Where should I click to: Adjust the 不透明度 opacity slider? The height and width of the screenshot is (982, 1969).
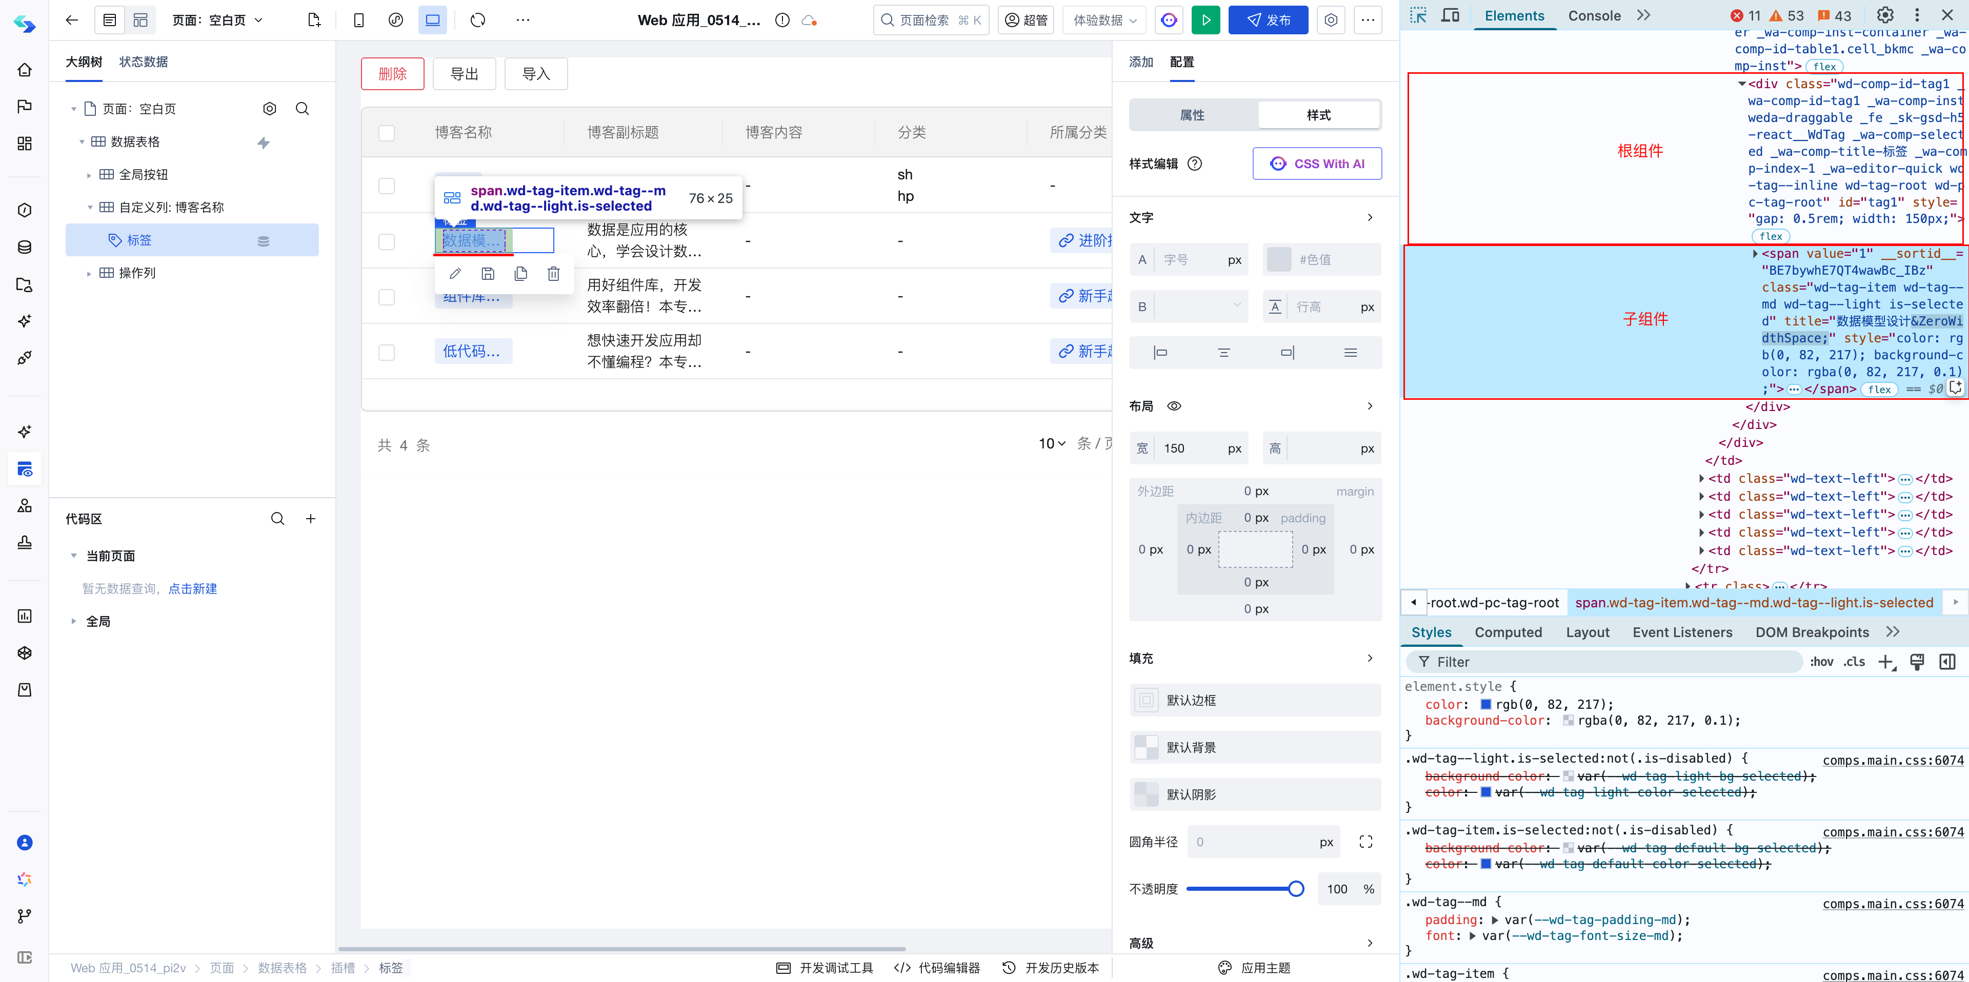(x=1244, y=889)
